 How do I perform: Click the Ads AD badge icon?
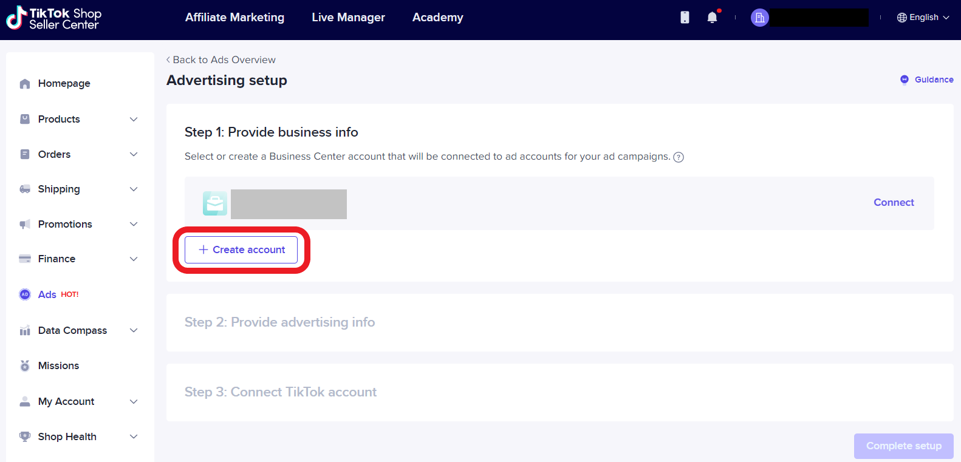click(x=25, y=294)
